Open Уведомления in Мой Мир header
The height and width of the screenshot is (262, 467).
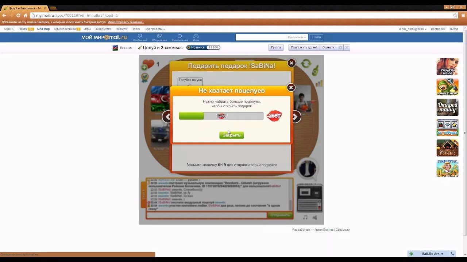[180, 37]
